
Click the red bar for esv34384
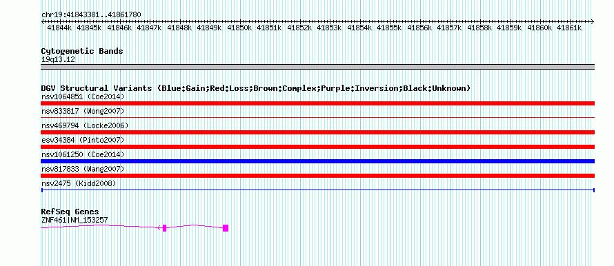317,147
